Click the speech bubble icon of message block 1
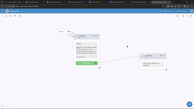 pos(76,37)
